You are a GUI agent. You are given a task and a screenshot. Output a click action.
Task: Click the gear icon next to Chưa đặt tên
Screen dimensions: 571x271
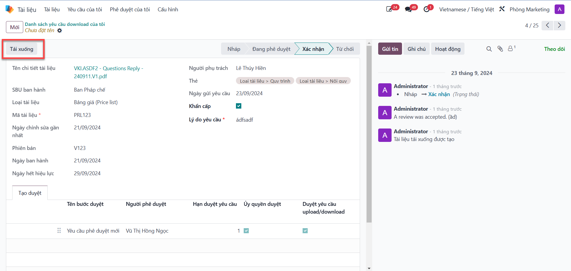click(60, 30)
